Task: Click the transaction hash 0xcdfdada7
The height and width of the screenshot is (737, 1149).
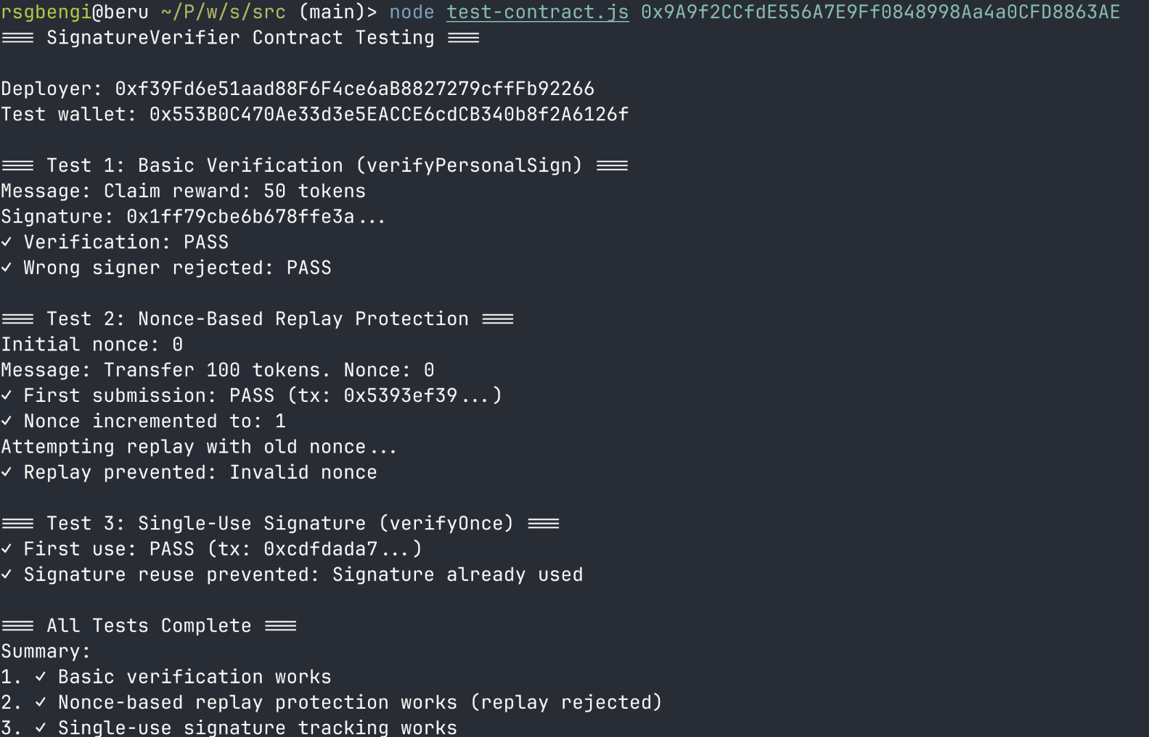Action: pyautogui.click(x=320, y=549)
